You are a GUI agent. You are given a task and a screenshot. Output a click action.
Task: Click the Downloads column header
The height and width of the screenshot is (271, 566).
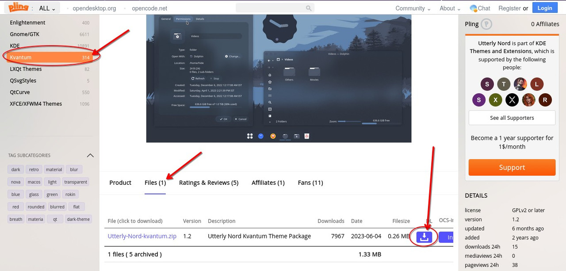[331, 221]
